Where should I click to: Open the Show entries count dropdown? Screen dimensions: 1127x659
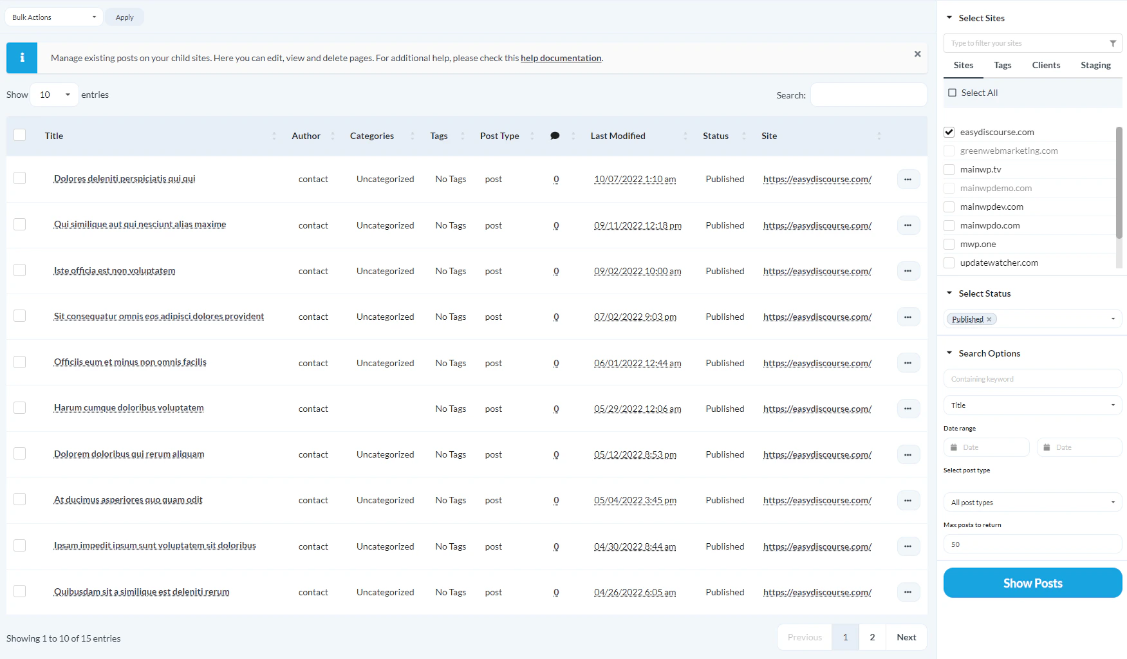pos(55,95)
